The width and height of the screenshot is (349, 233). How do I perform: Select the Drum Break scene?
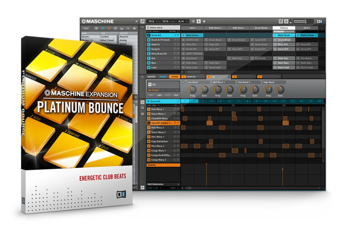click(261, 28)
